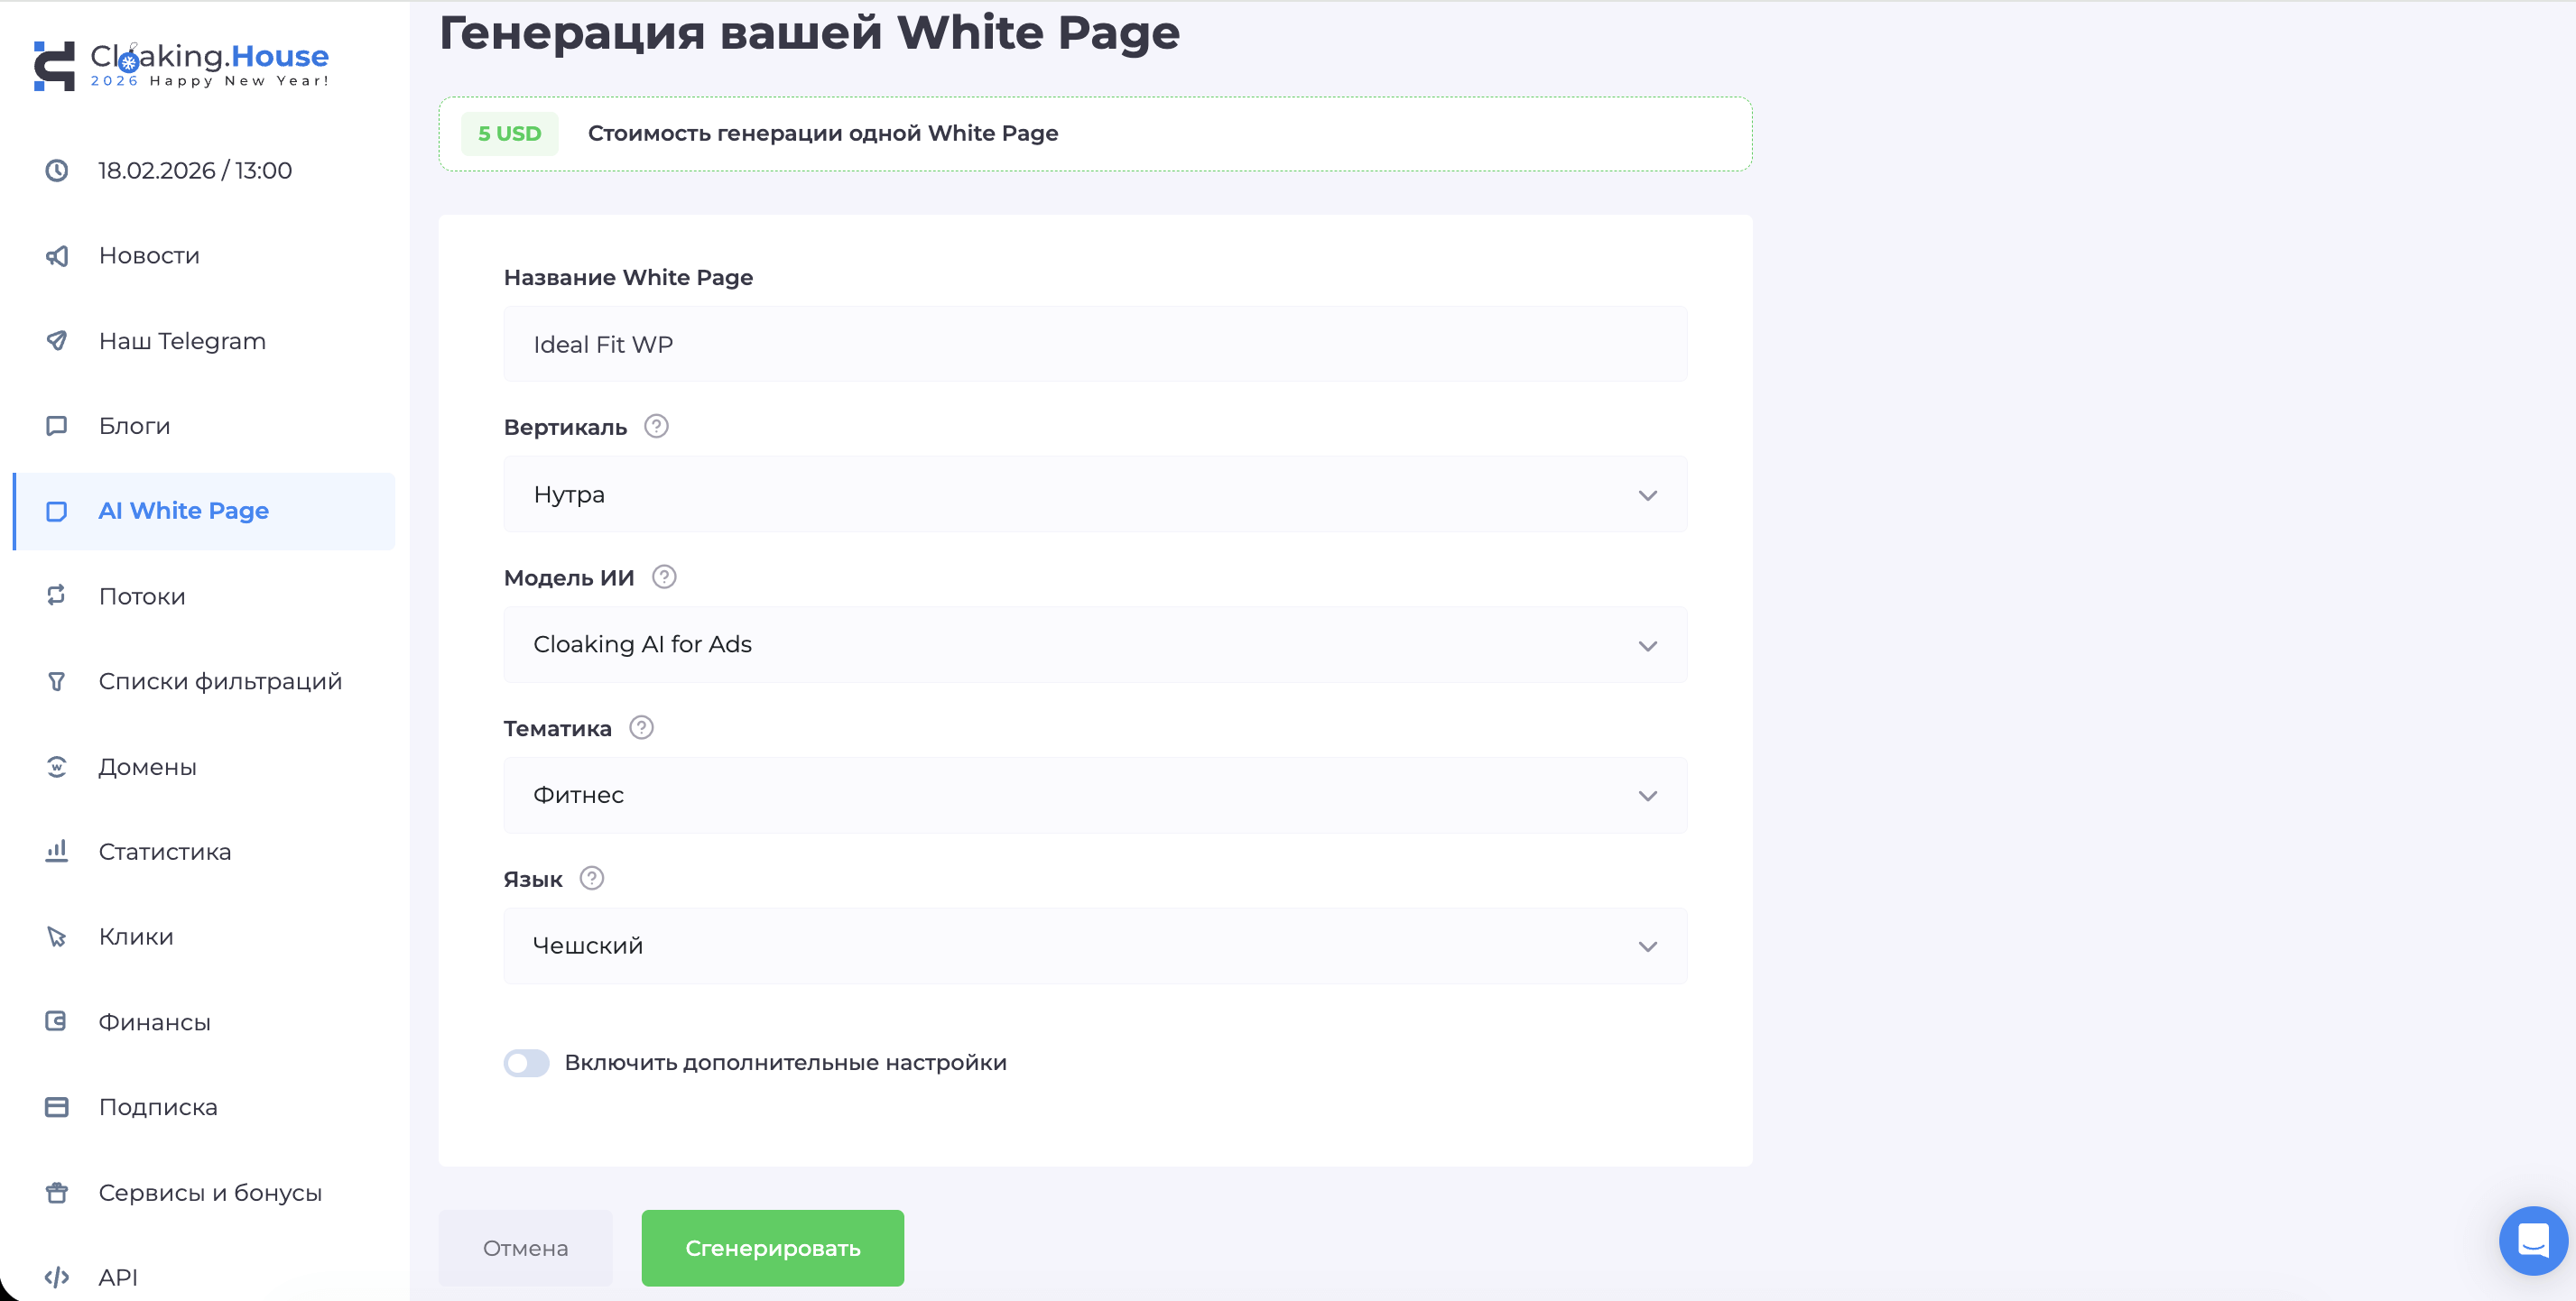
Task: Click help icon next to Тематика
Action: coord(641,727)
